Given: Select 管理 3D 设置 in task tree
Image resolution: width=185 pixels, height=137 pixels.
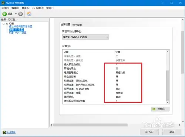Looking at the screenshot, I should coord(16,30).
